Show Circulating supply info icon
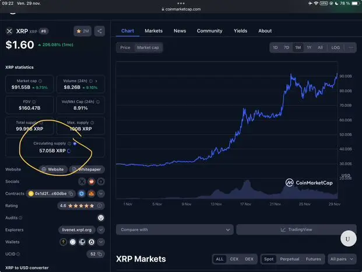This screenshot has width=362, height=272. click(69, 144)
